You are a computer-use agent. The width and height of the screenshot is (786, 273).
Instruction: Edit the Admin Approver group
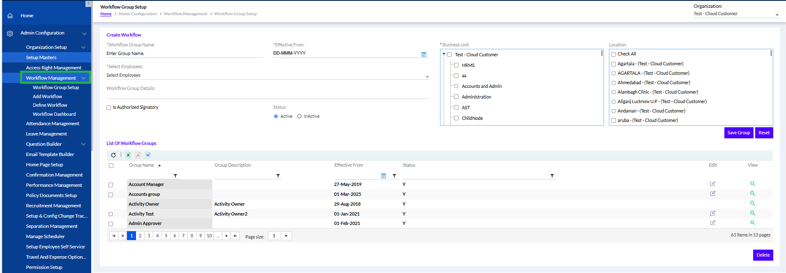pyautogui.click(x=713, y=223)
